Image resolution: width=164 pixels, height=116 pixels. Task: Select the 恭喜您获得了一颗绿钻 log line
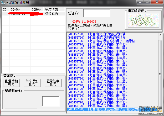click(101, 41)
